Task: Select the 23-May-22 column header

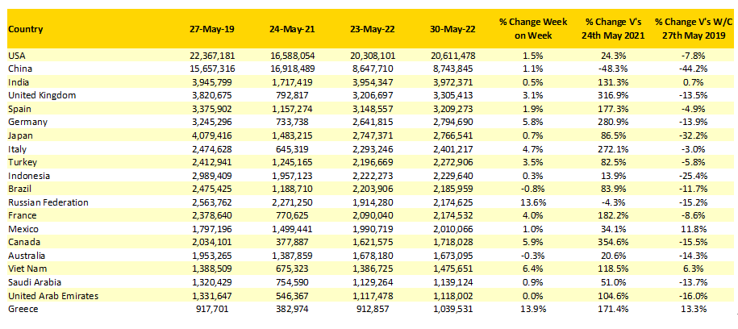Action: (369, 29)
